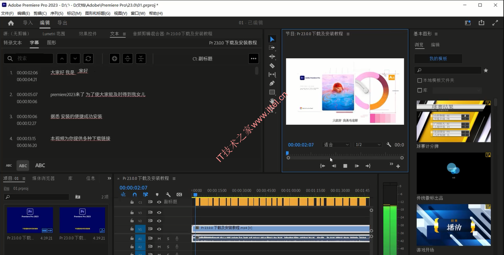The image size is (504, 255).
Task: Toggle insert sequences as nests icon
Action: pyautogui.click(x=124, y=194)
